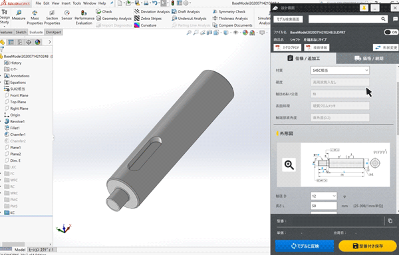
Task: Open the Insert menu
Action: coord(66,3)
